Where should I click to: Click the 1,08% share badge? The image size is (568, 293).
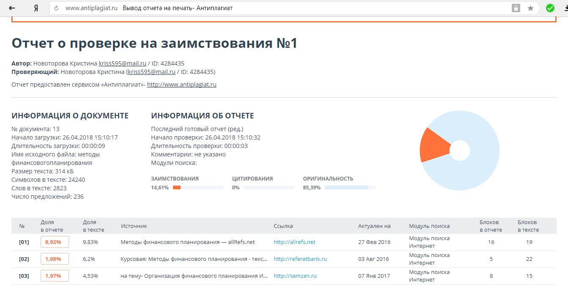(x=55, y=259)
